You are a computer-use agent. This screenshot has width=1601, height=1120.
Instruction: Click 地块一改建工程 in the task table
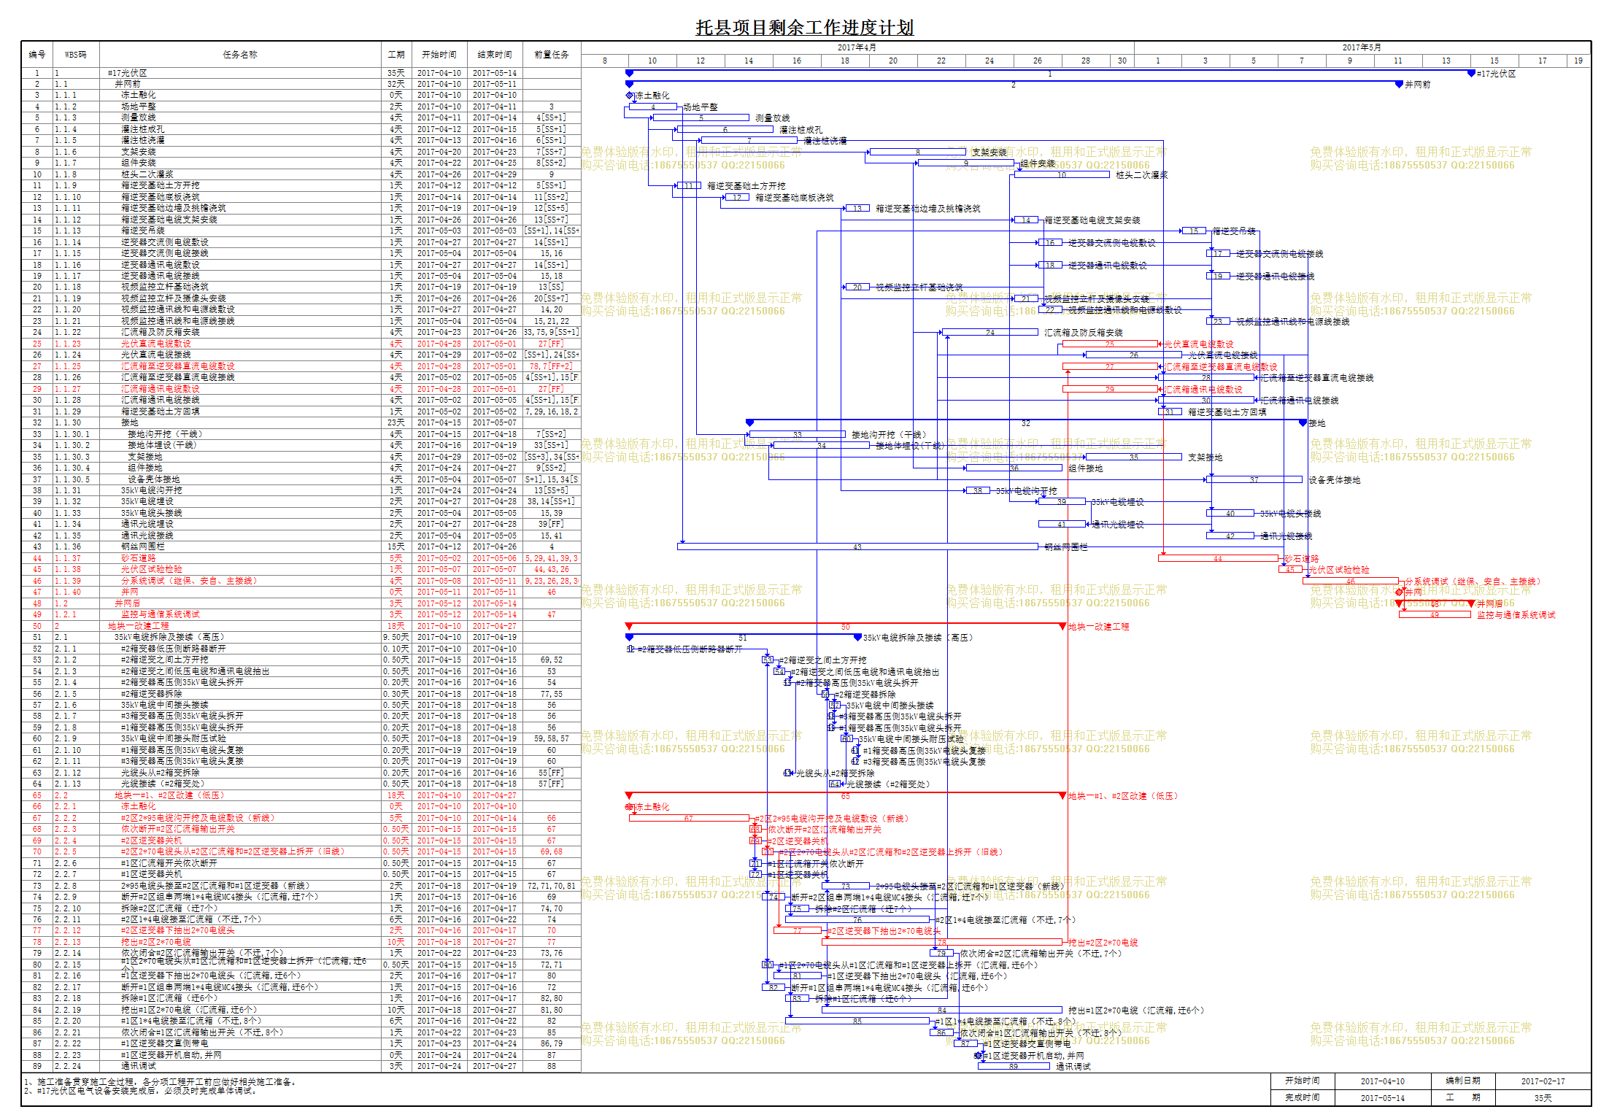pyautogui.click(x=139, y=626)
